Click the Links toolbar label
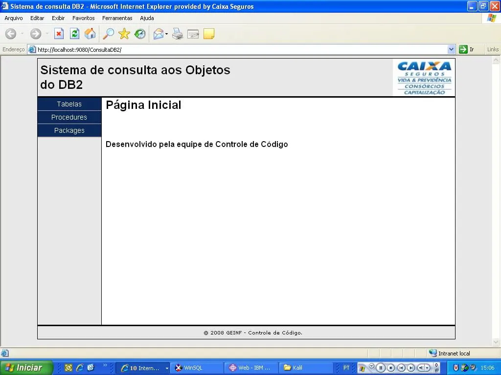 (x=493, y=49)
